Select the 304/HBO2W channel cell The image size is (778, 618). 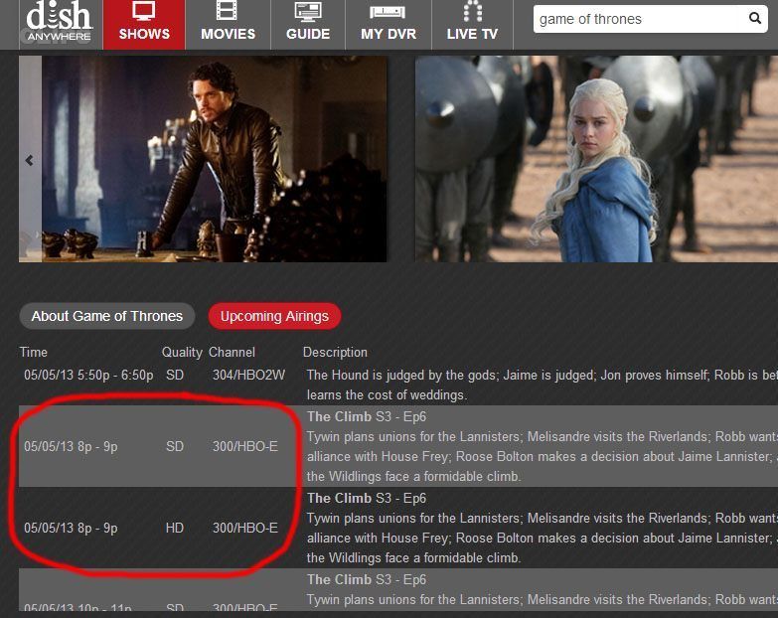248,375
